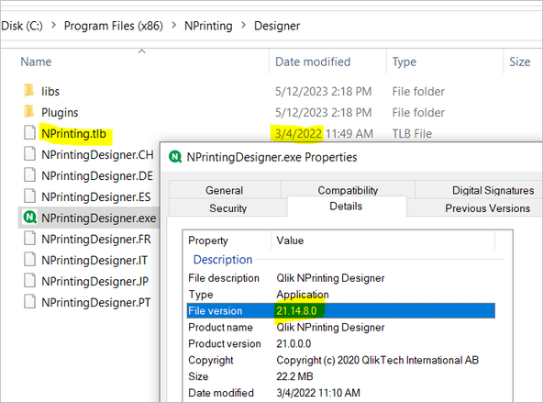Viewport: 543px width, 403px height.
Task: Select the Details tab
Action: 346,207
